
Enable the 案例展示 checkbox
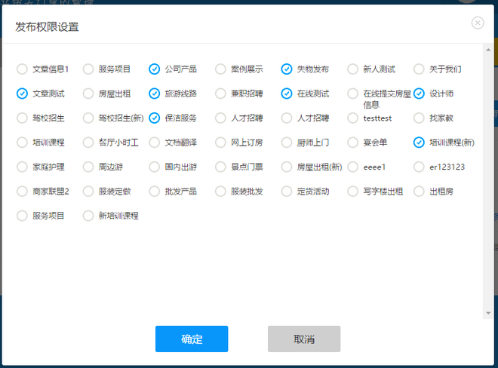221,69
